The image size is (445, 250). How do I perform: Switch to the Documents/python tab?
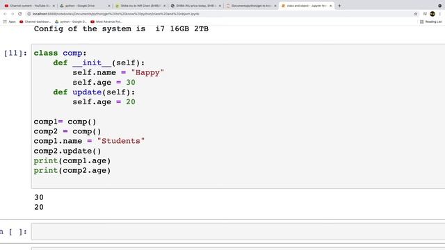[x=250, y=6]
